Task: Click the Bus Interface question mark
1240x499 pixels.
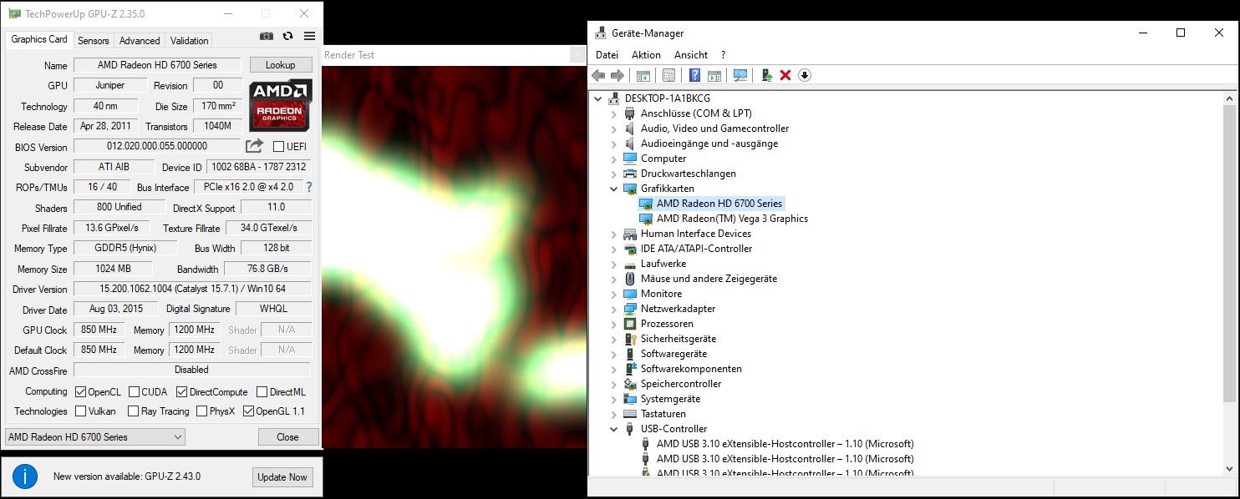Action: coord(309,187)
